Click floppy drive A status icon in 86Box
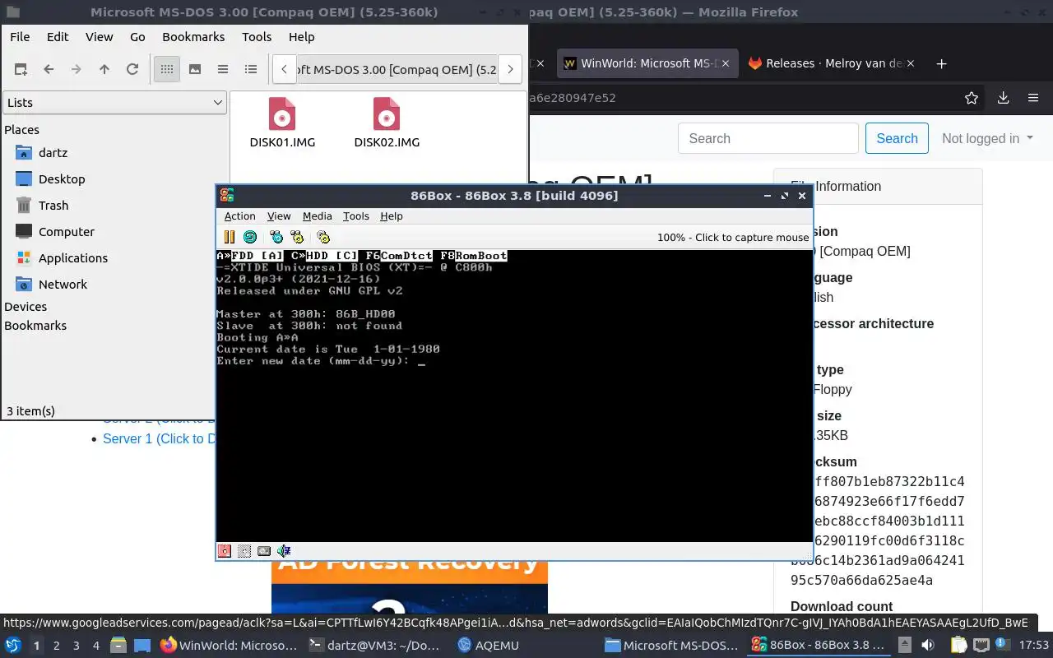 [x=224, y=551]
